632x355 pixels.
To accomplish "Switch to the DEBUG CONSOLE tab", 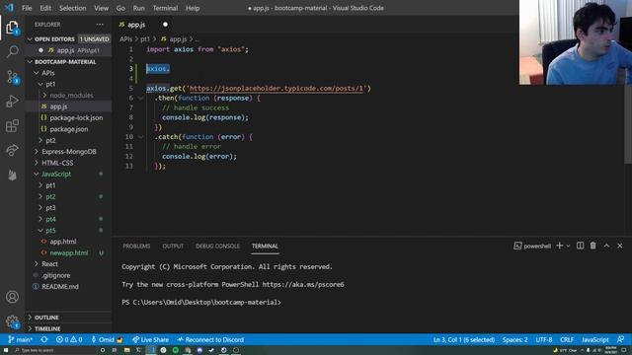I will [x=217, y=246].
